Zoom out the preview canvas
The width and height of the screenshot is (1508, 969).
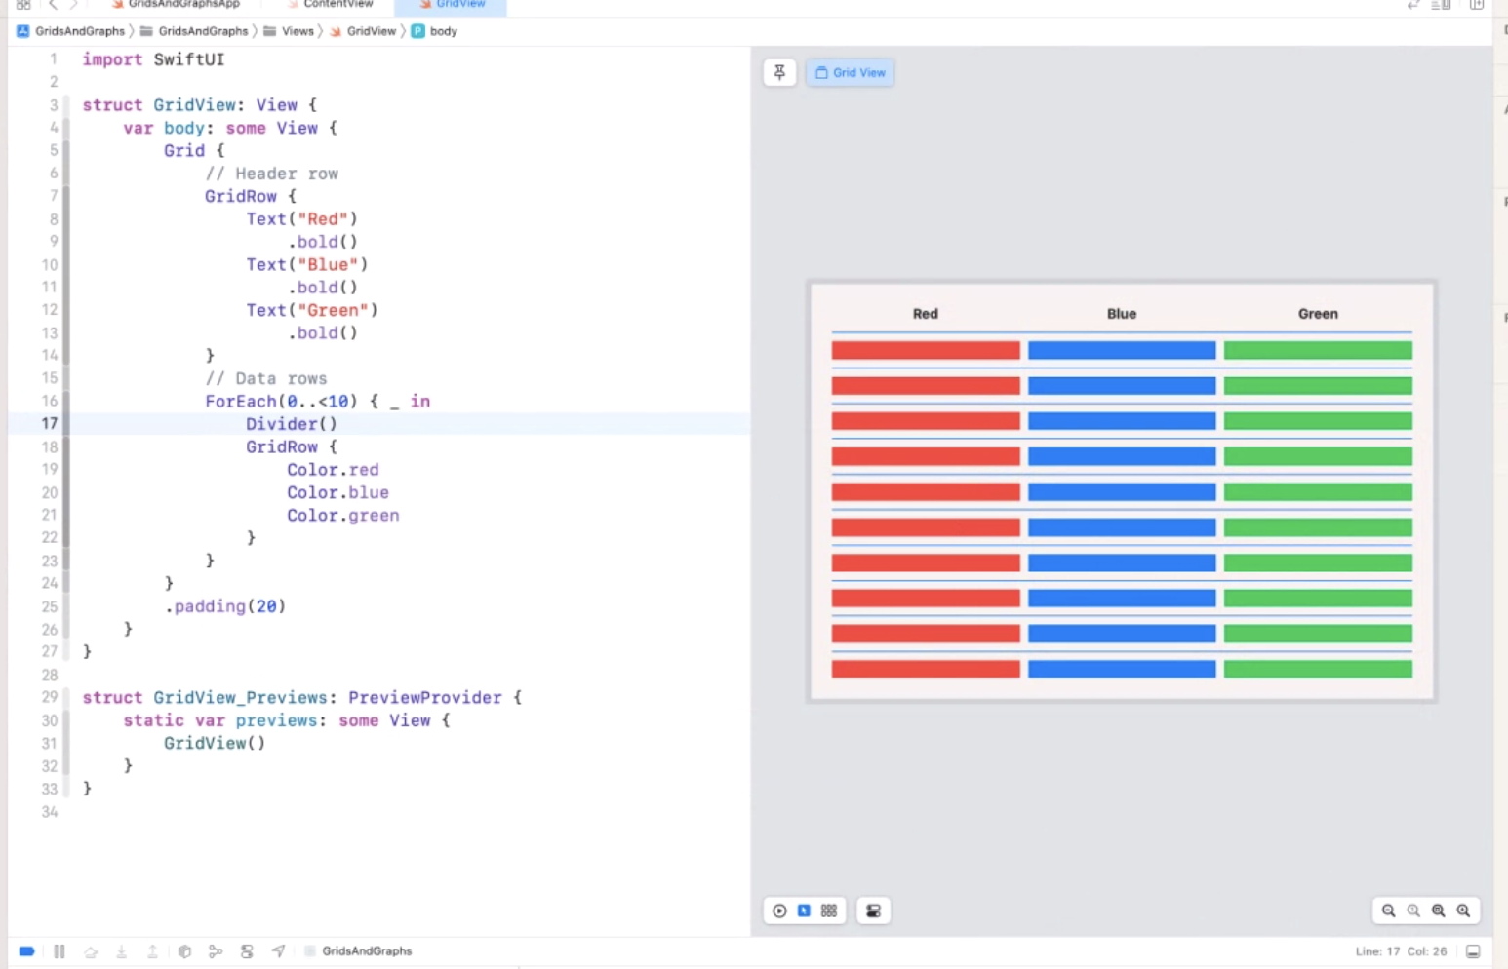coord(1388,911)
